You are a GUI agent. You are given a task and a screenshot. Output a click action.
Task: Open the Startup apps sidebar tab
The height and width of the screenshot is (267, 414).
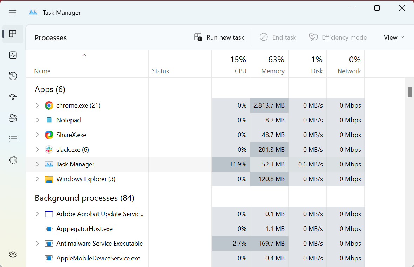(13, 97)
